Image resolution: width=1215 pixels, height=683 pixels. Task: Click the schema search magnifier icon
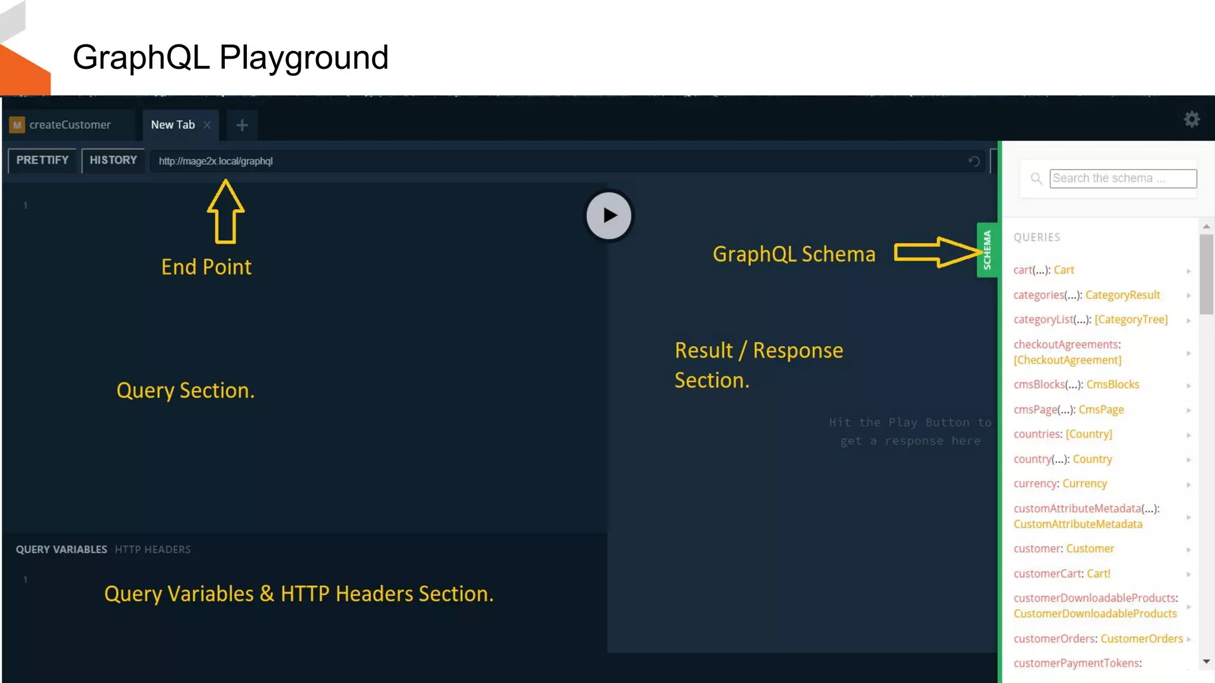click(x=1036, y=178)
